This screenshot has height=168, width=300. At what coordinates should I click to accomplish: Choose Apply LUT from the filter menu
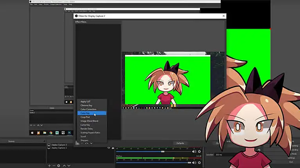point(85,101)
